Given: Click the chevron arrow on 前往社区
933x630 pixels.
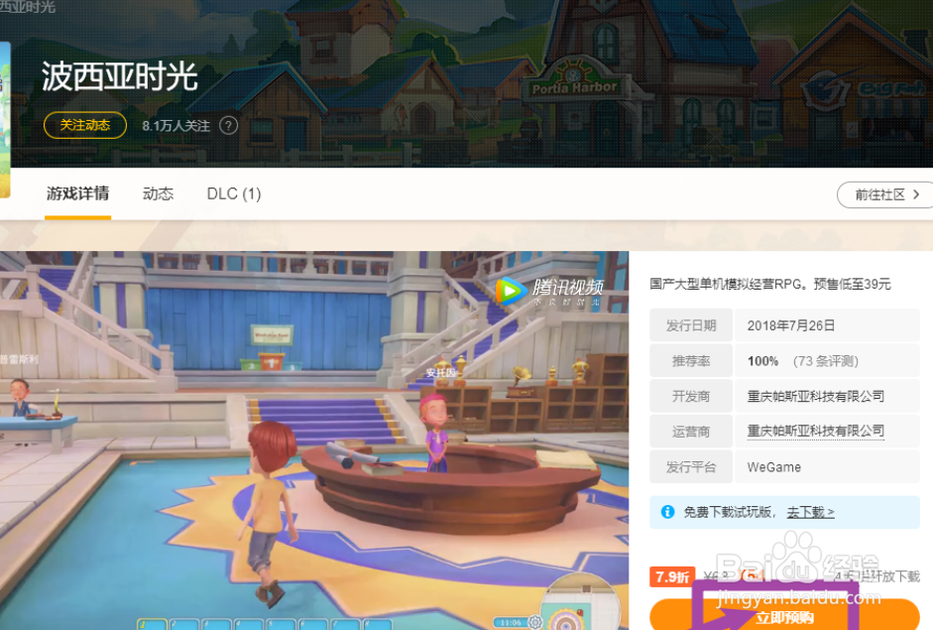Looking at the screenshot, I should [x=916, y=194].
